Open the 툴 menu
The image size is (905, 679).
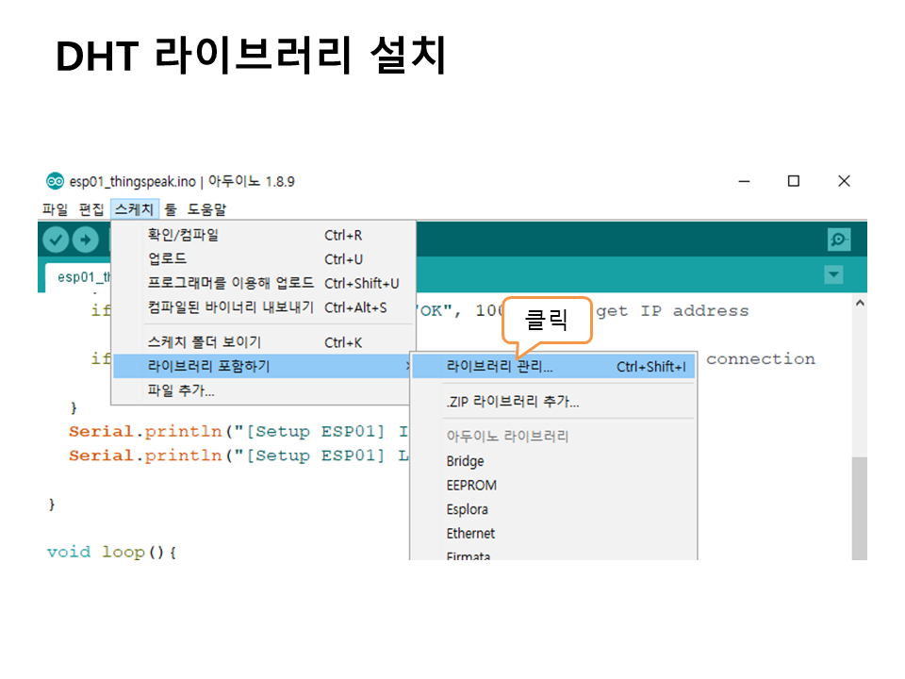[171, 209]
